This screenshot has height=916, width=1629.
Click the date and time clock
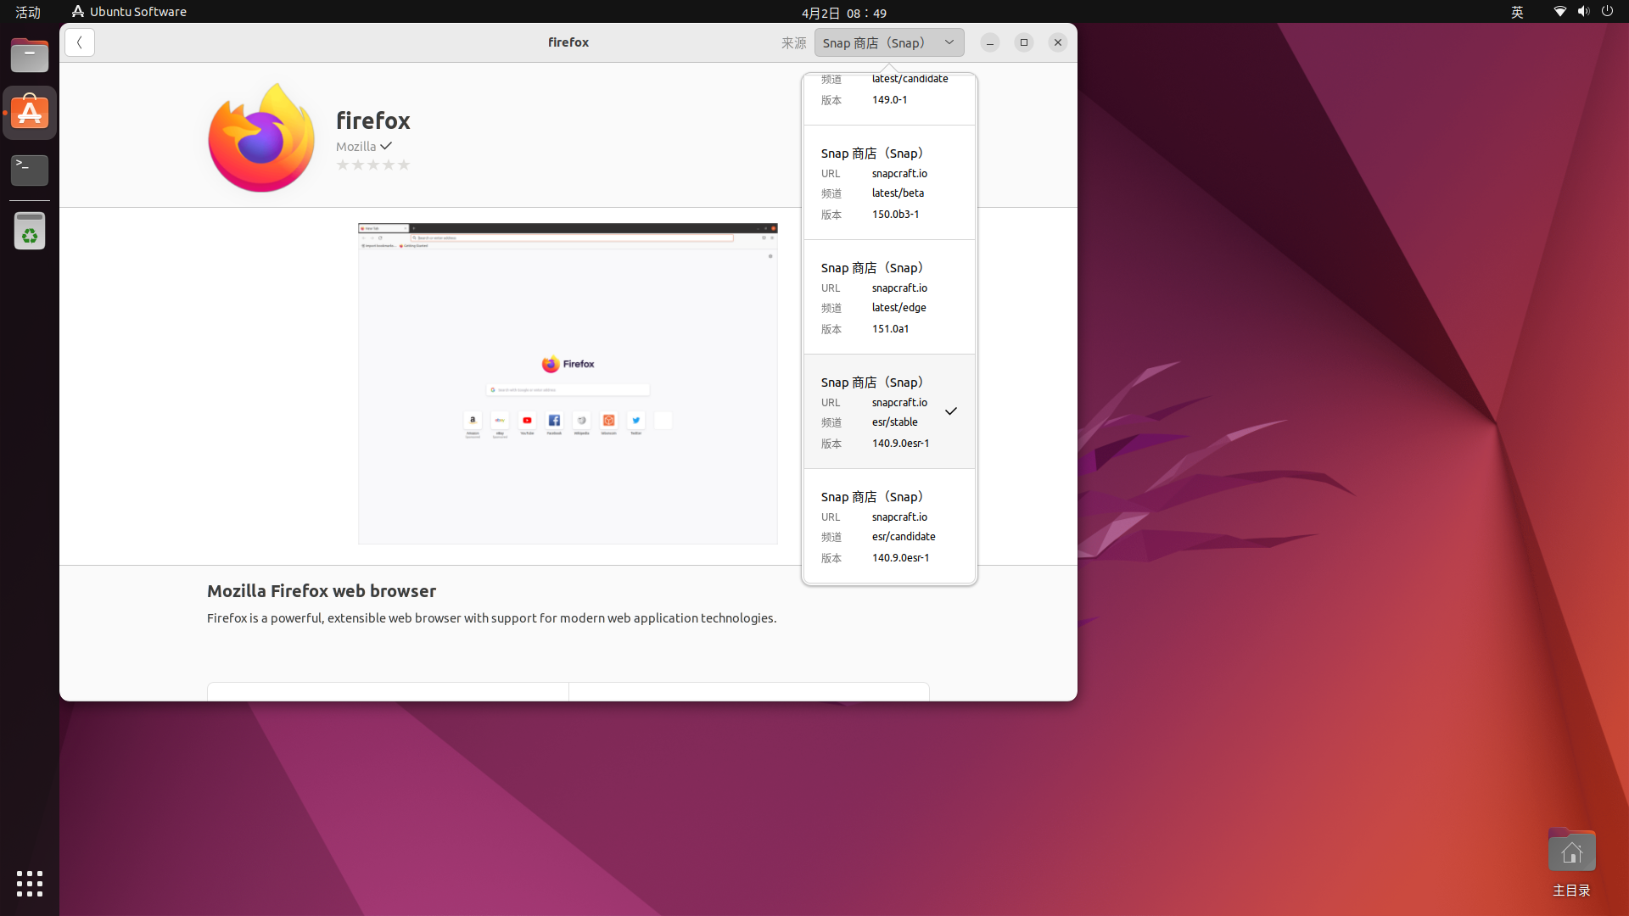pos(843,13)
